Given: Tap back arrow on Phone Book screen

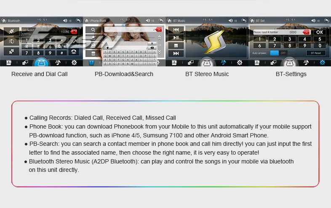Looking at the screenshot, I should pos(161,21).
